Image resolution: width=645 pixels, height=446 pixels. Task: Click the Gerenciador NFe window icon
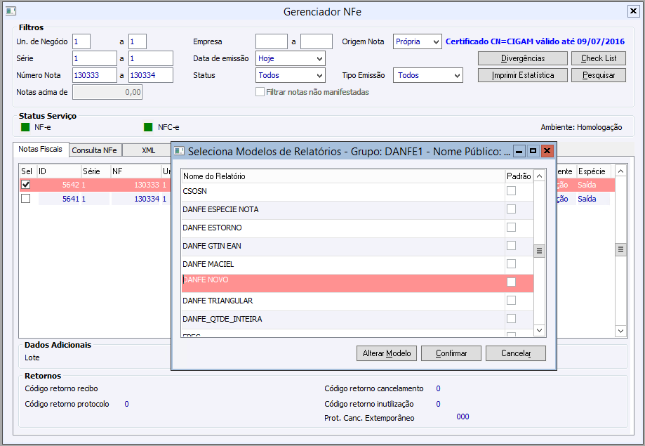[x=11, y=11]
